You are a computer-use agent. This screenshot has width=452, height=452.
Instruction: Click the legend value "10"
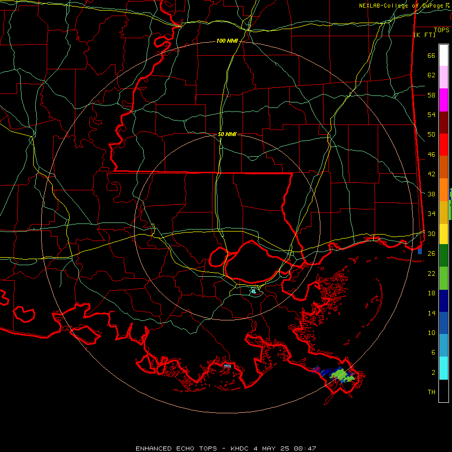(x=431, y=332)
